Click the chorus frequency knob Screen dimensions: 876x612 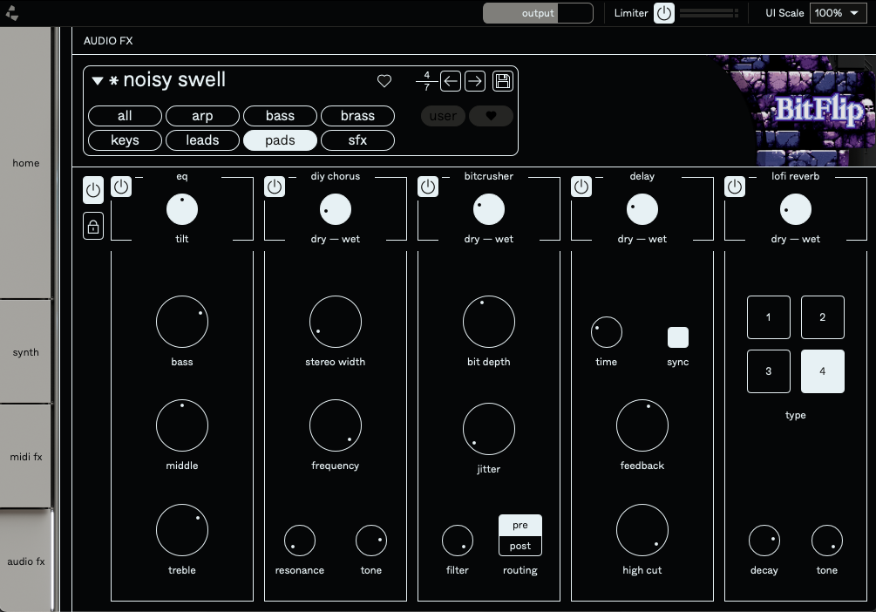coord(336,425)
